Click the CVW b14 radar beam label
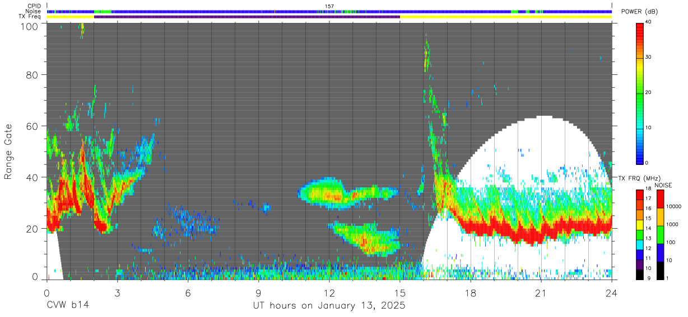 (x=68, y=305)
